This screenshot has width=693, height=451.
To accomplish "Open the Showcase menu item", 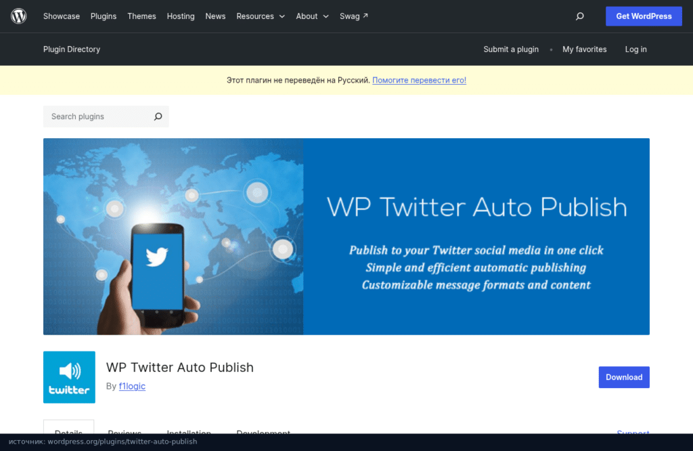I will coord(62,16).
